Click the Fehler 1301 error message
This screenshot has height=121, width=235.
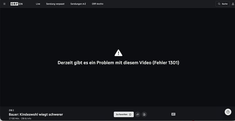[118, 63]
